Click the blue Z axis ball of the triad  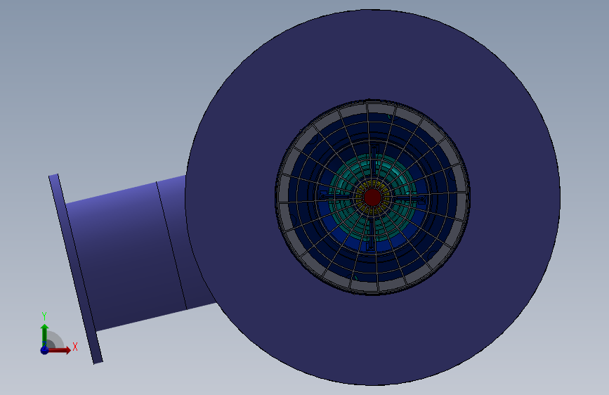(x=44, y=350)
